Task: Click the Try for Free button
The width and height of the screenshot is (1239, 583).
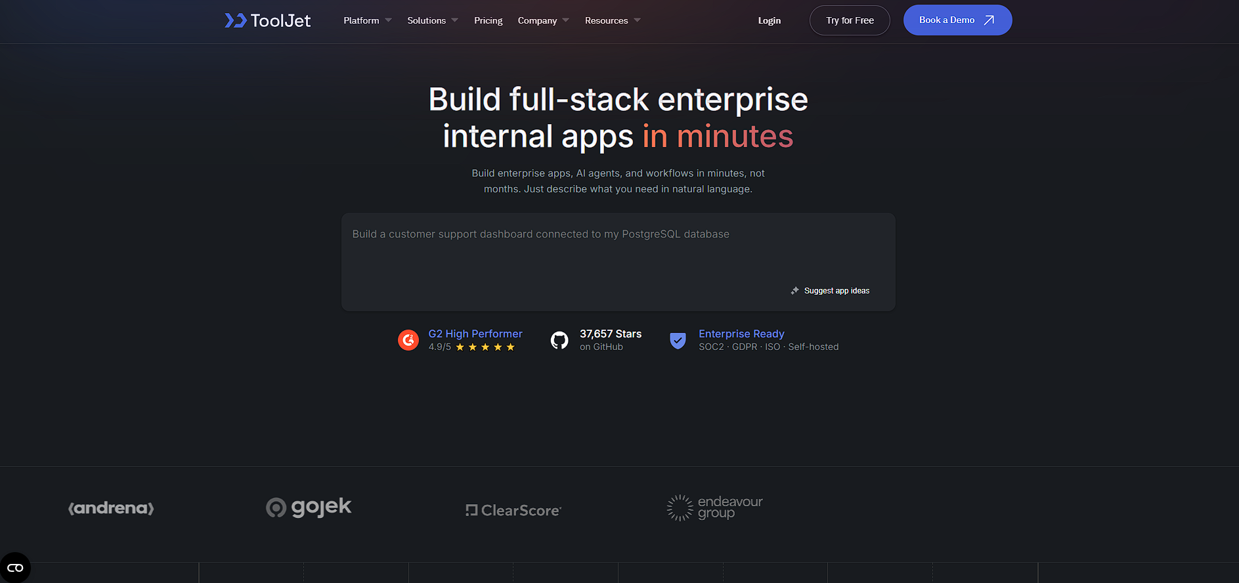Action: (850, 20)
